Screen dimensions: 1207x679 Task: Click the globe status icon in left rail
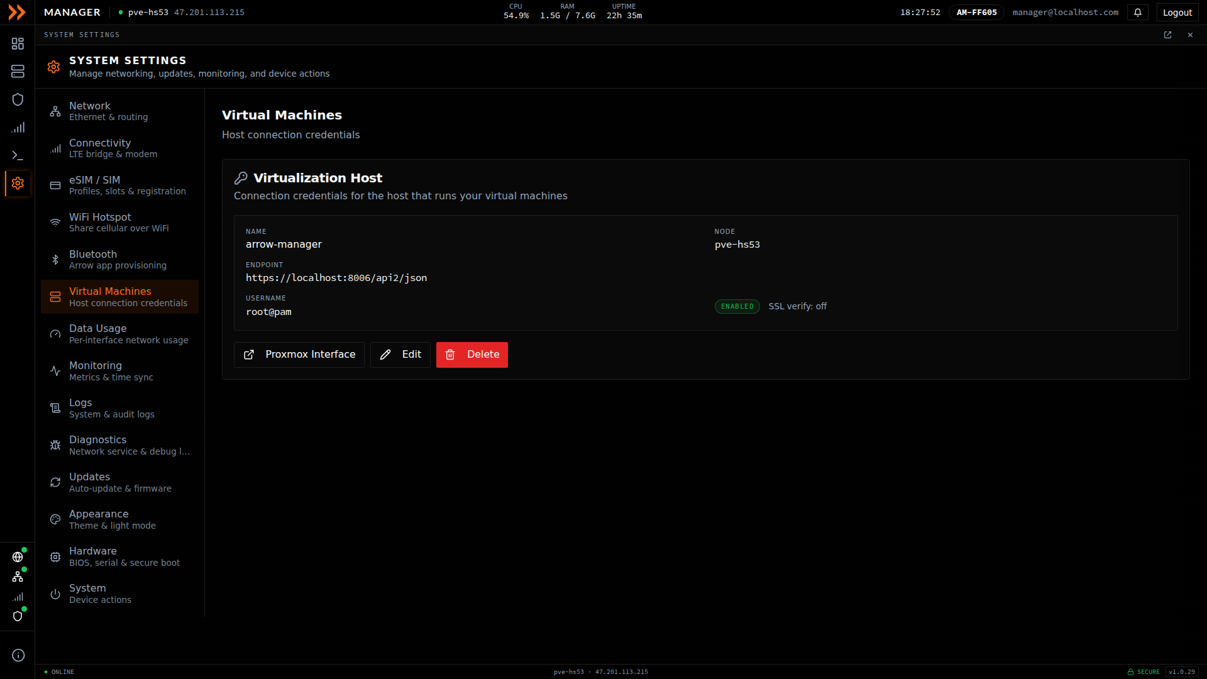[18, 557]
